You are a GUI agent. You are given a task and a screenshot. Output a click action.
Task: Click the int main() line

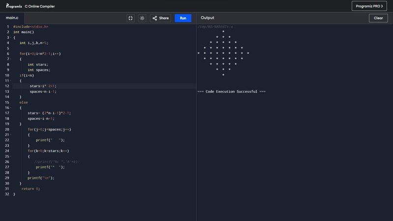[24, 32]
